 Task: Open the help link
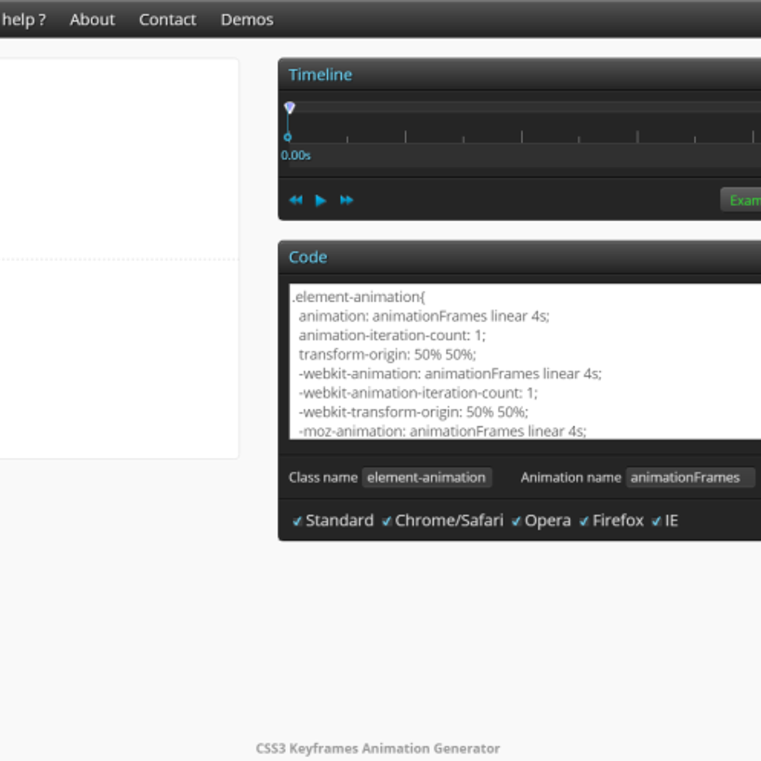click(x=21, y=20)
